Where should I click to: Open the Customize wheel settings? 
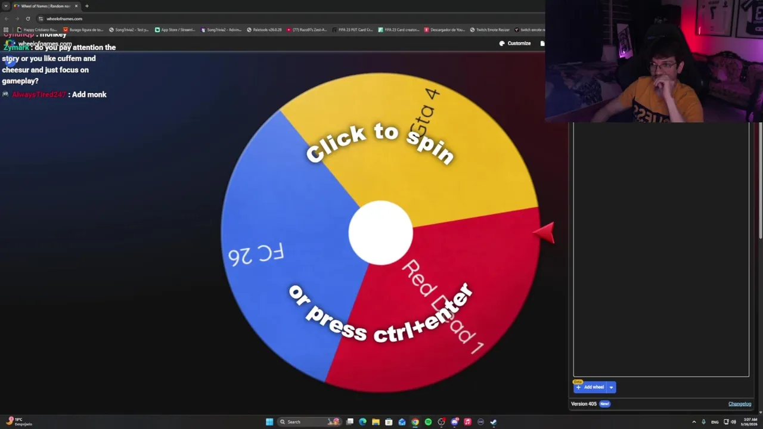pyautogui.click(x=515, y=43)
